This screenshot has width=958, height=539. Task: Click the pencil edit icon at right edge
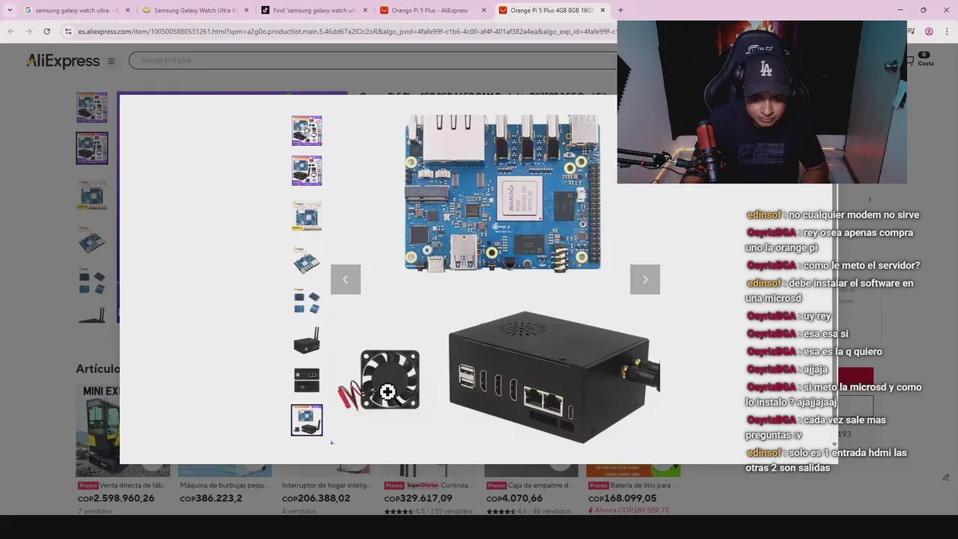tap(946, 477)
